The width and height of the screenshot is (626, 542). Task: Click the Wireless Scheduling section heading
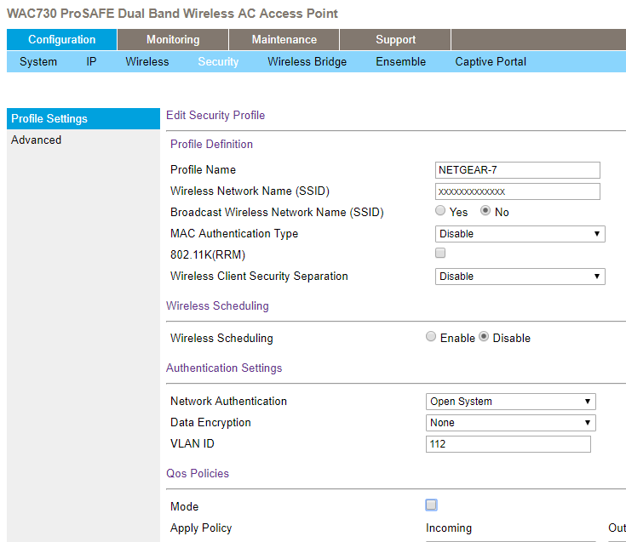point(217,306)
